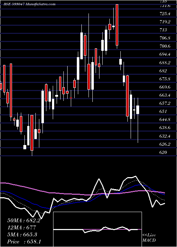
Task: Select the 651 price axis label
Action: pos(163,112)
